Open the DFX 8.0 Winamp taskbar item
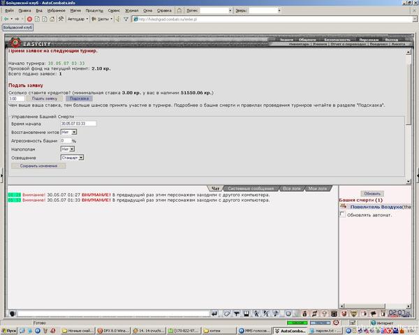 point(112,331)
